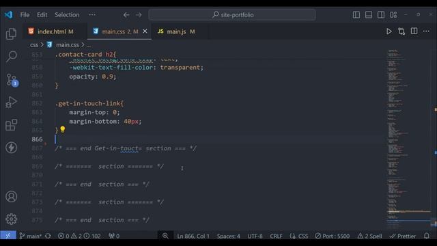Open Customize Layout icon
Viewport: 437px width, 246px height.
point(393,14)
